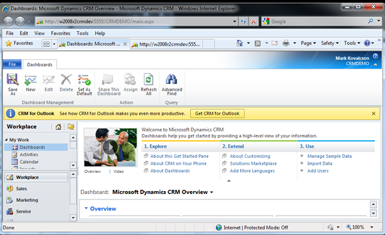
Task: Open the Page dropdown menu
Action: click(x=309, y=43)
